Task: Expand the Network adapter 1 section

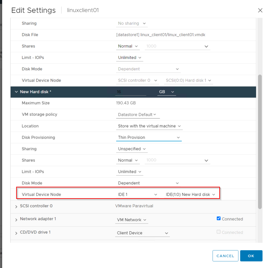Action: 16,220
